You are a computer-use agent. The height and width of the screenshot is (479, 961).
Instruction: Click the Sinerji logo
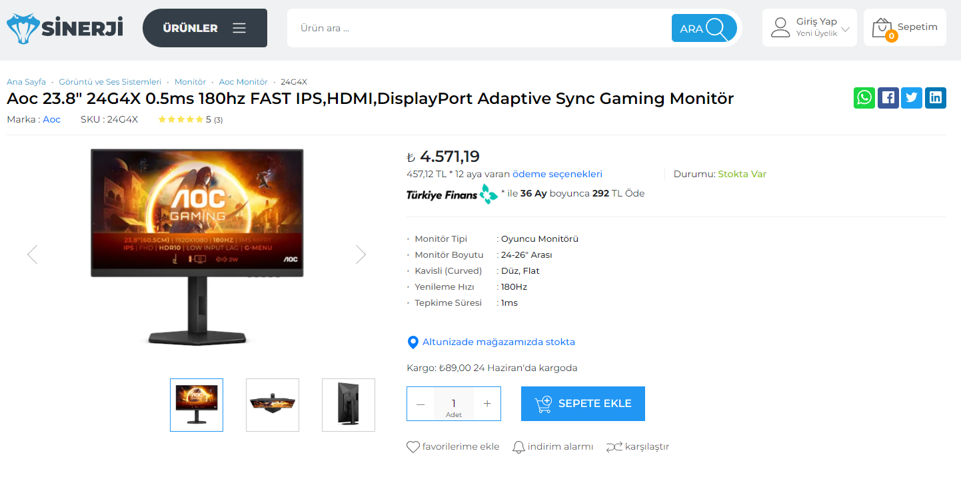click(65, 28)
